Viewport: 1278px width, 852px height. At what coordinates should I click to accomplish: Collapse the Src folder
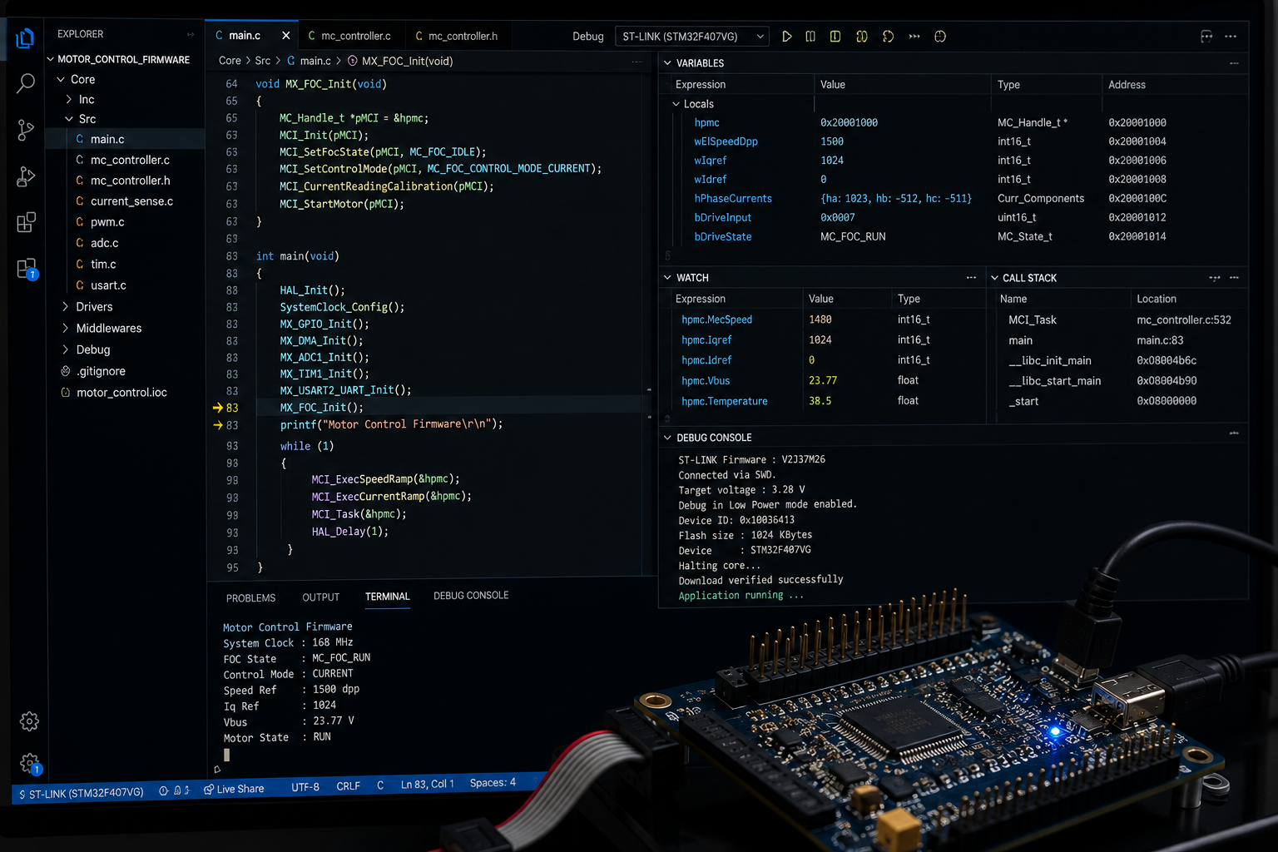[x=69, y=120]
